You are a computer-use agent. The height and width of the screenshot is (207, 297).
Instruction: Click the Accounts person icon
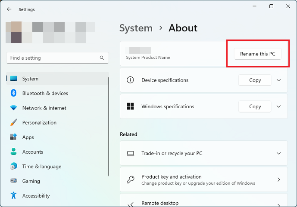13,152
